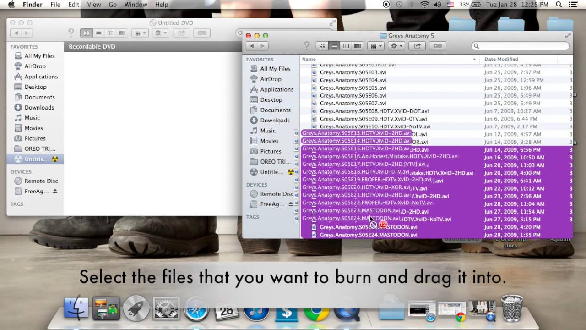
Task: Open the Go menu
Action: pyautogui.click(x=113, y=5)
